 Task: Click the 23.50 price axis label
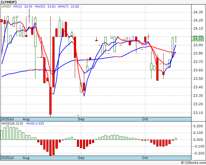point(198,79)
